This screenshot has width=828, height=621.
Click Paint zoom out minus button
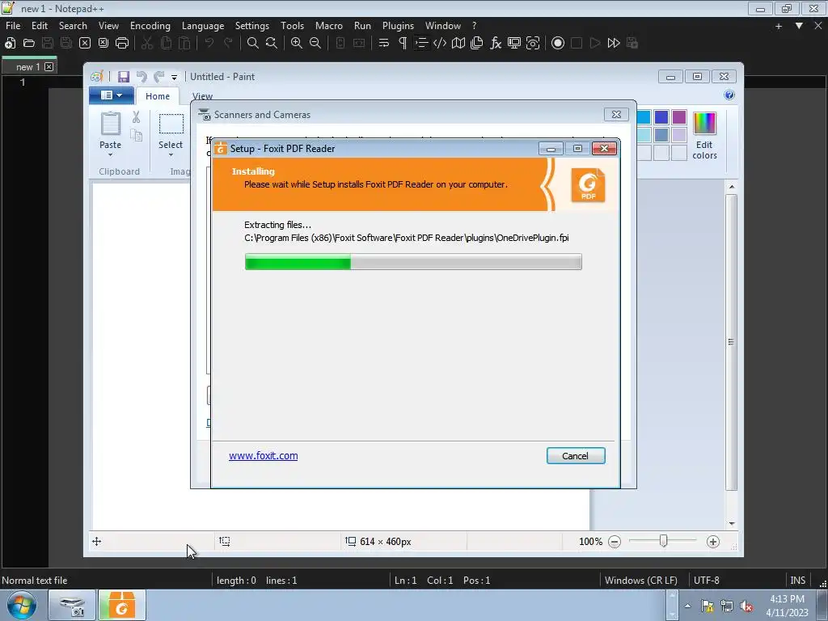coord(615,542)
